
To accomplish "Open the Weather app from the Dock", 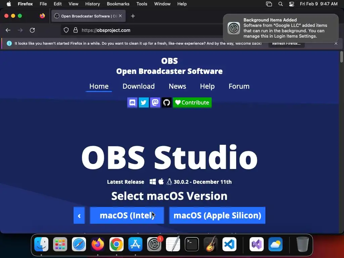I will tap(275, 244).
